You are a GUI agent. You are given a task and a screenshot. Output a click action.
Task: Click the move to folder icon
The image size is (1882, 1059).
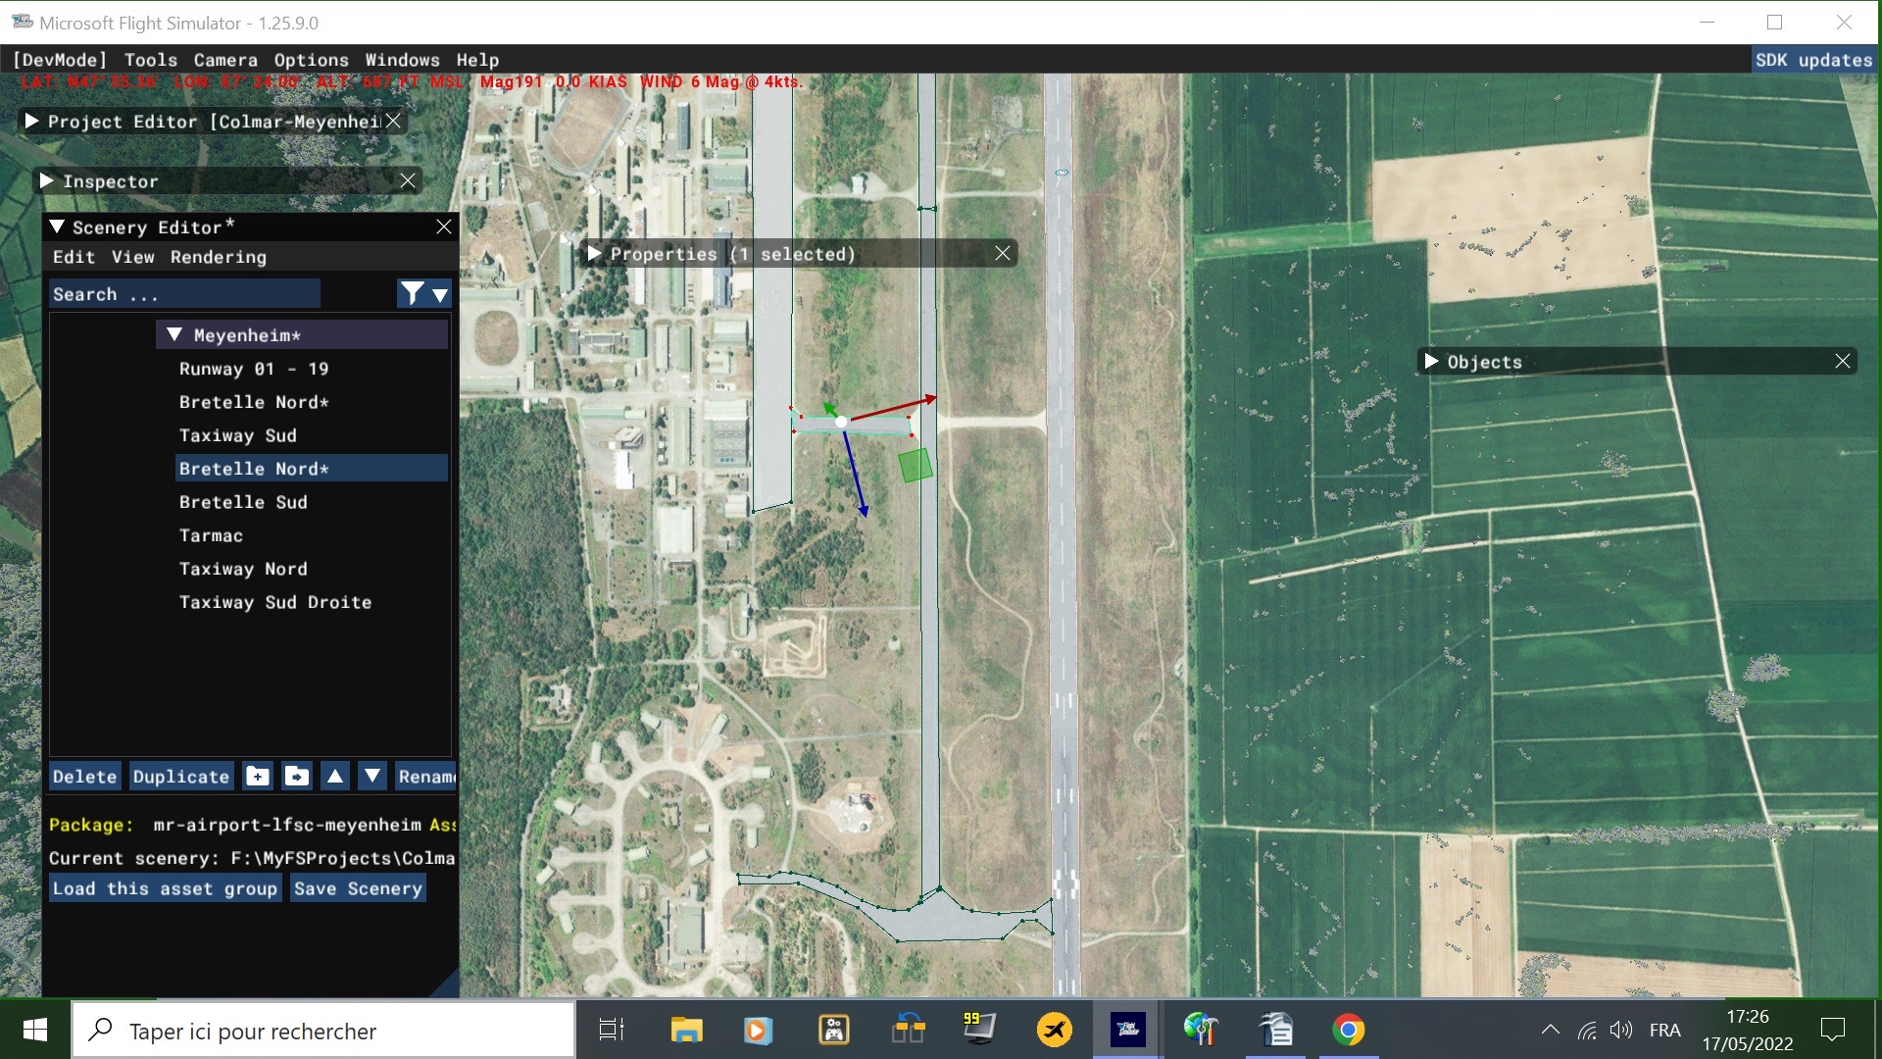296,777
